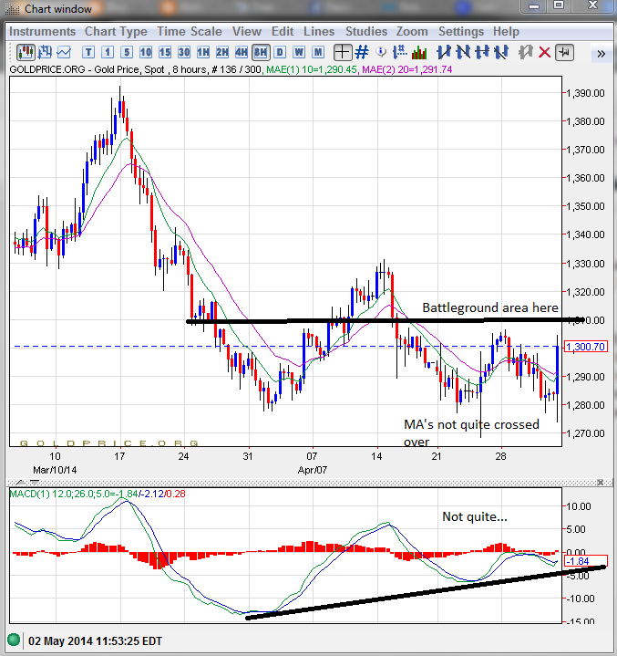
Task: Switch to daily (D) time scale
Action: [x=280, y=52]
